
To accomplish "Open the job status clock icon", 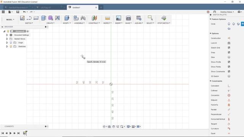I will click(215, 12).
